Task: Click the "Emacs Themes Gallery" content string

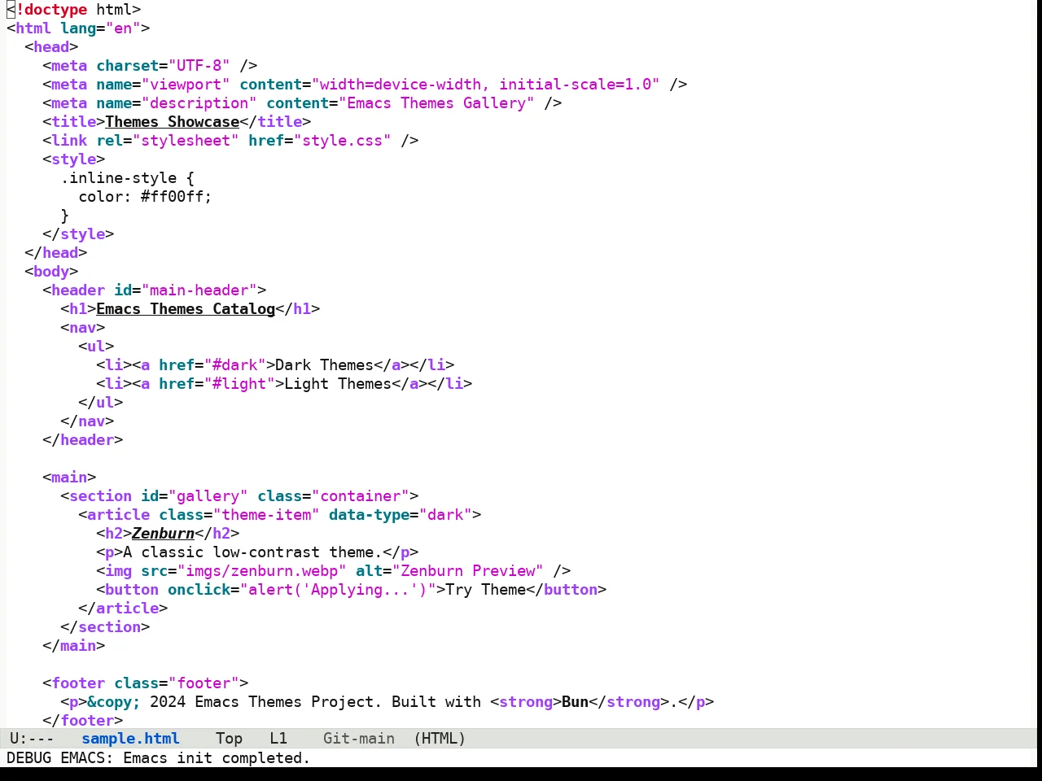Action: tap(436, 103)
